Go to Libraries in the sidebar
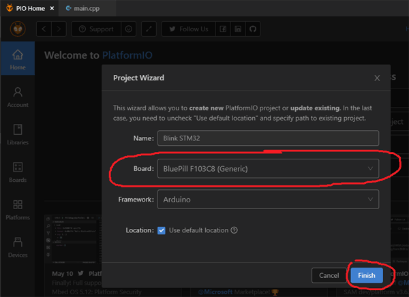Viewport: 409px width, 297px height. pos(18,134)
